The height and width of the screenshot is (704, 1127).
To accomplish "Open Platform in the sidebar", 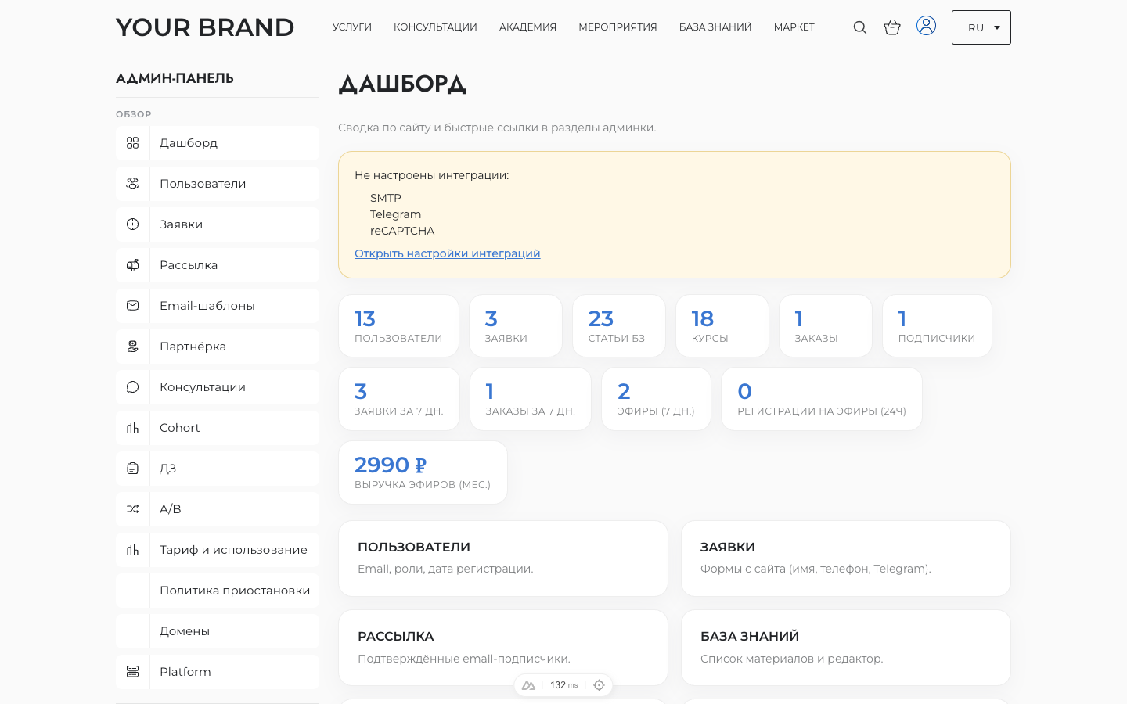I will 218,672.
